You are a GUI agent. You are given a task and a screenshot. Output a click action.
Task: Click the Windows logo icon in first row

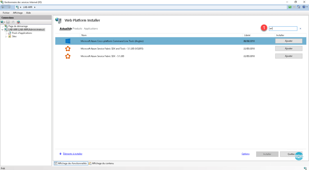coord(68,41)
